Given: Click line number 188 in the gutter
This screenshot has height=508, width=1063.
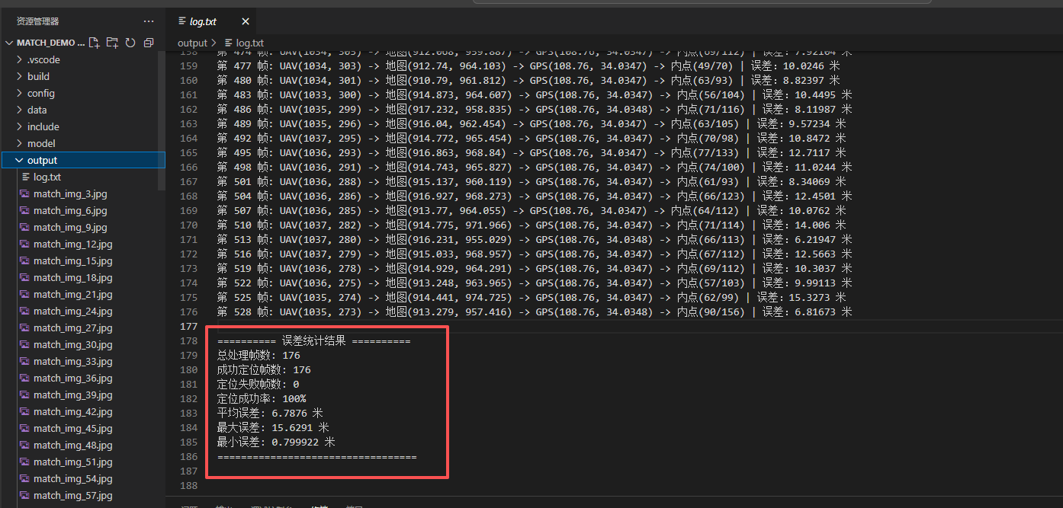Looking at the screenshot, I should coord(188,485).
